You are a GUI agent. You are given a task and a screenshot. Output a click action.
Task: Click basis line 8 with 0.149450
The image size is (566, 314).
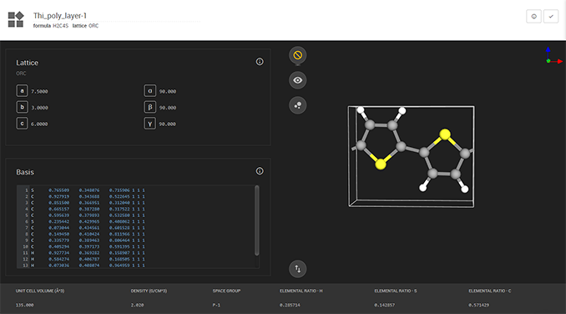(88, 234)
